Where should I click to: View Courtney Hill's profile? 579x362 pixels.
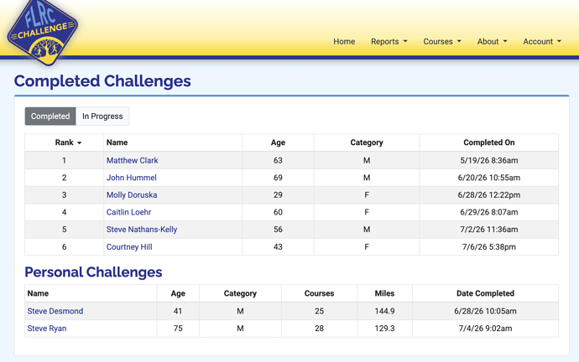pyautogui.click(x=129, y=247)
